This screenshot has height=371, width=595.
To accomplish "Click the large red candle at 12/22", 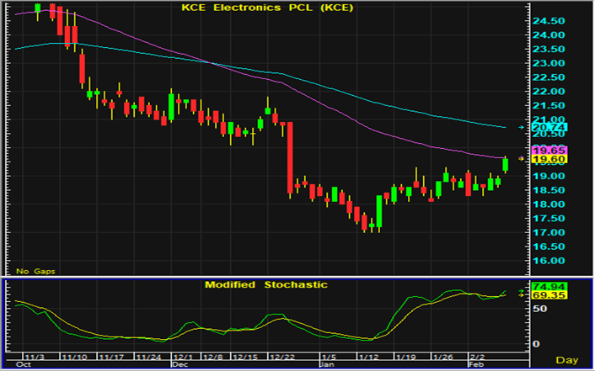I will (x=289, y=158).
